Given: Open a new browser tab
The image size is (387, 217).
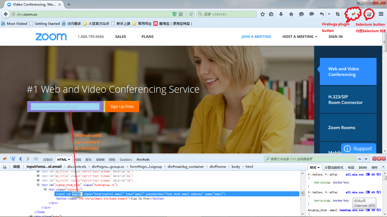Looking at the screenshot, I should (x=69, y=5).
